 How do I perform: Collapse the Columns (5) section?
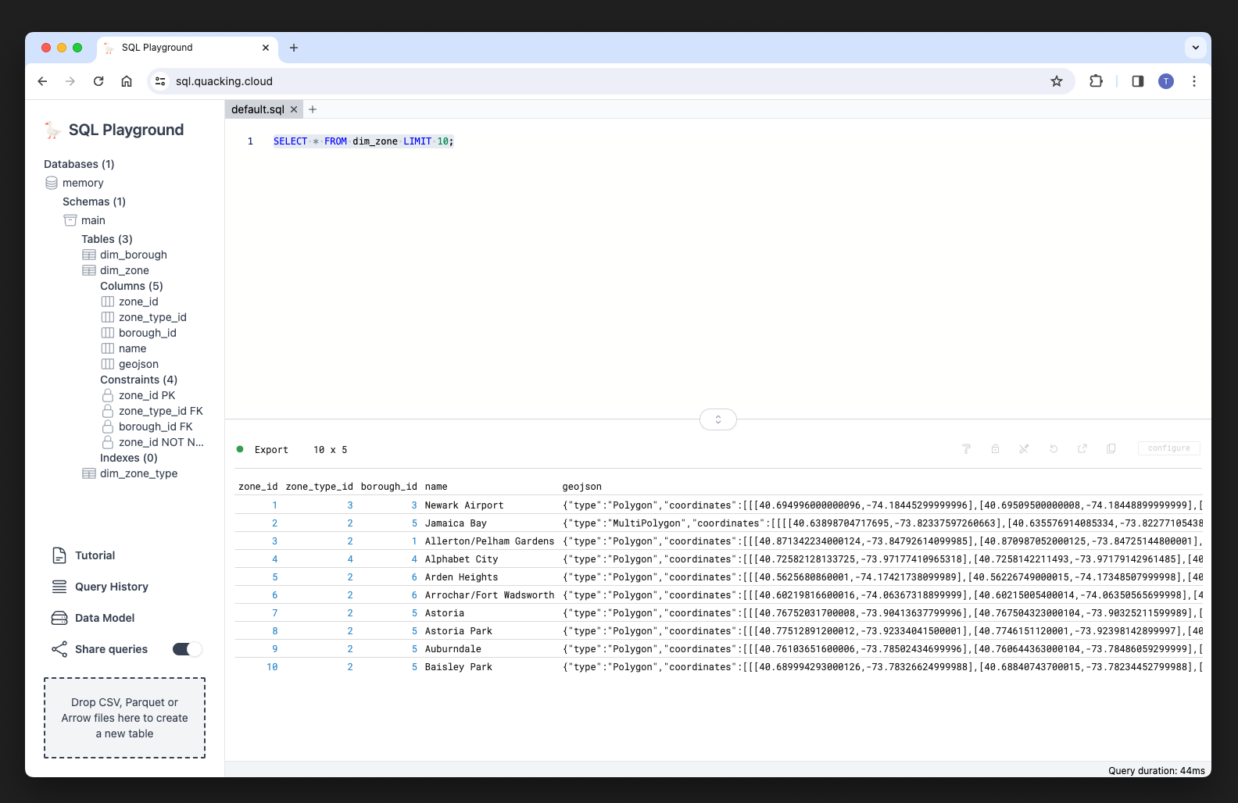coord(131,286)
